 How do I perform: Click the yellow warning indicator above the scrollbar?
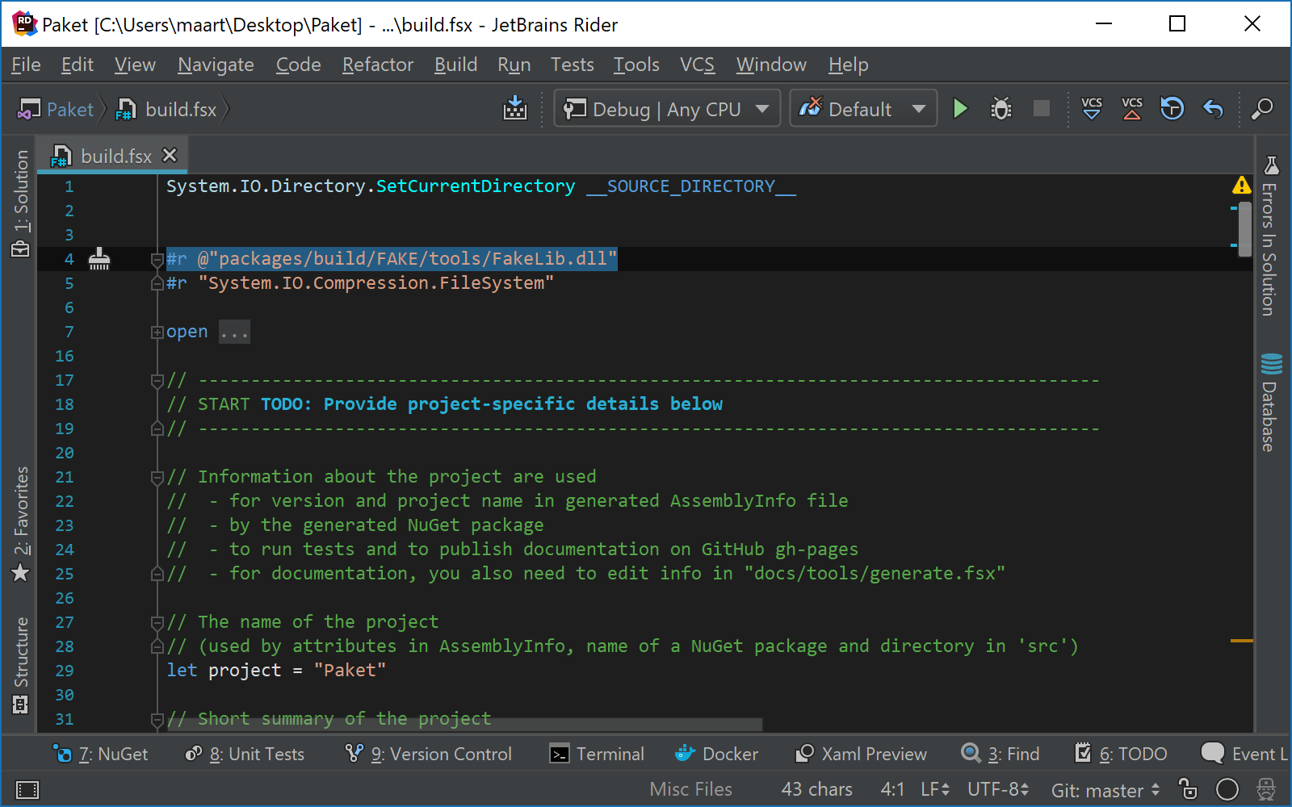click(x=1242, y=186)
